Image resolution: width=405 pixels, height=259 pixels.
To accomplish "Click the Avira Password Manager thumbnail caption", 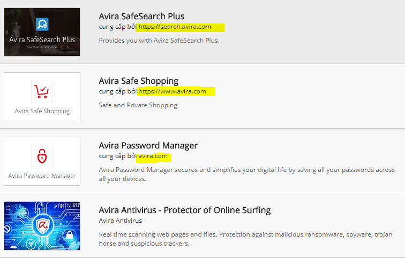I will [x=42, y=176].
